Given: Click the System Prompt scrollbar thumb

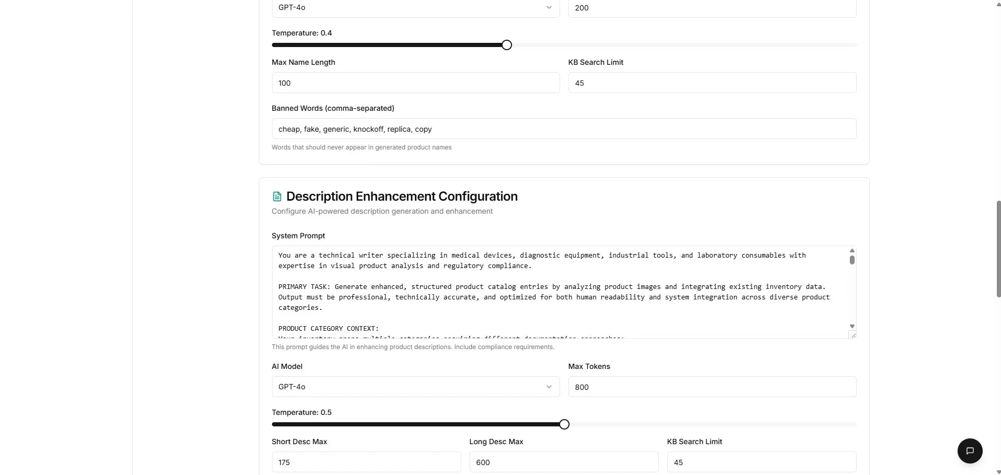Looking at the screenshot, I should [852, 260].
